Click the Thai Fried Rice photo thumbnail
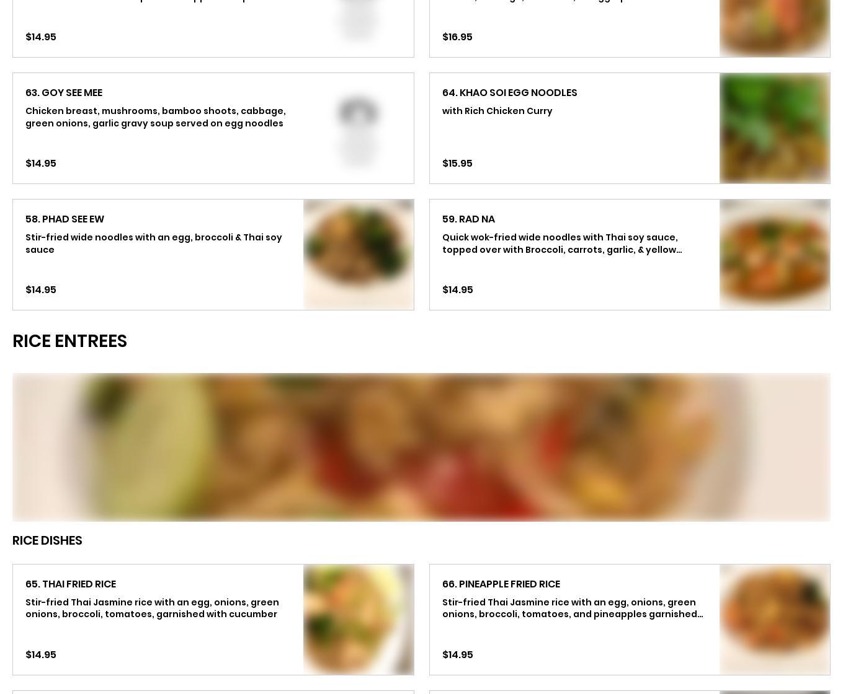The height and width of the screenshot is (694, 843). click(x=359, y=620)
